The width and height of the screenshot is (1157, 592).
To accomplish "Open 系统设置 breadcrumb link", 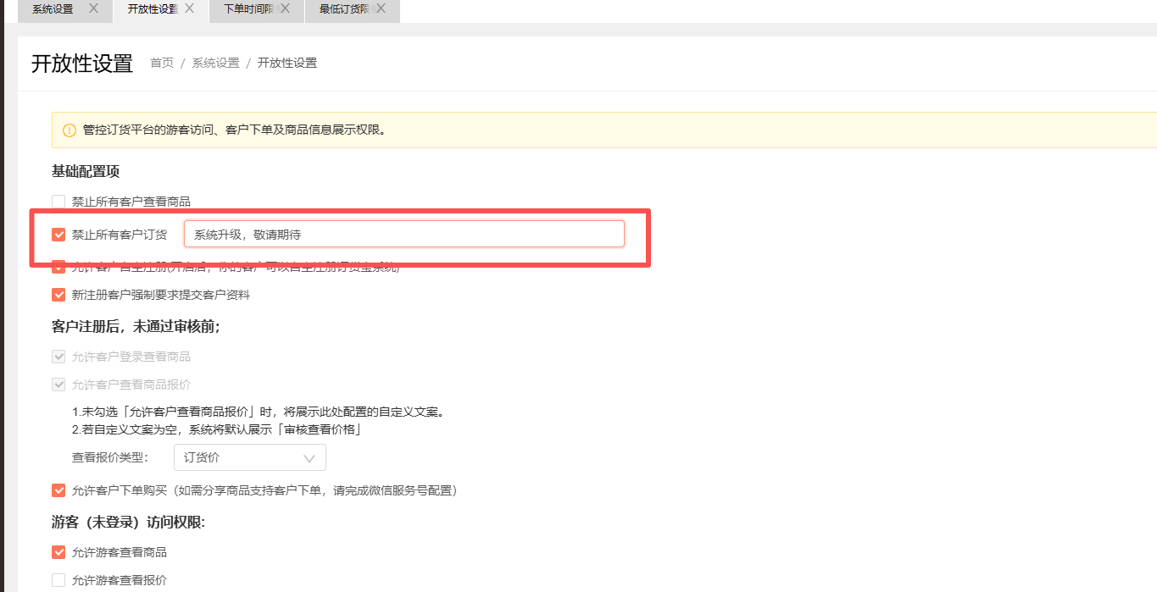I will 215,63.
